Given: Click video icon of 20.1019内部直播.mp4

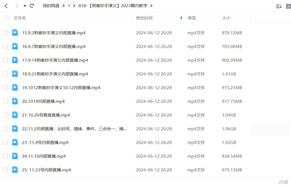Looking at the screenshot, I should 15,101.
